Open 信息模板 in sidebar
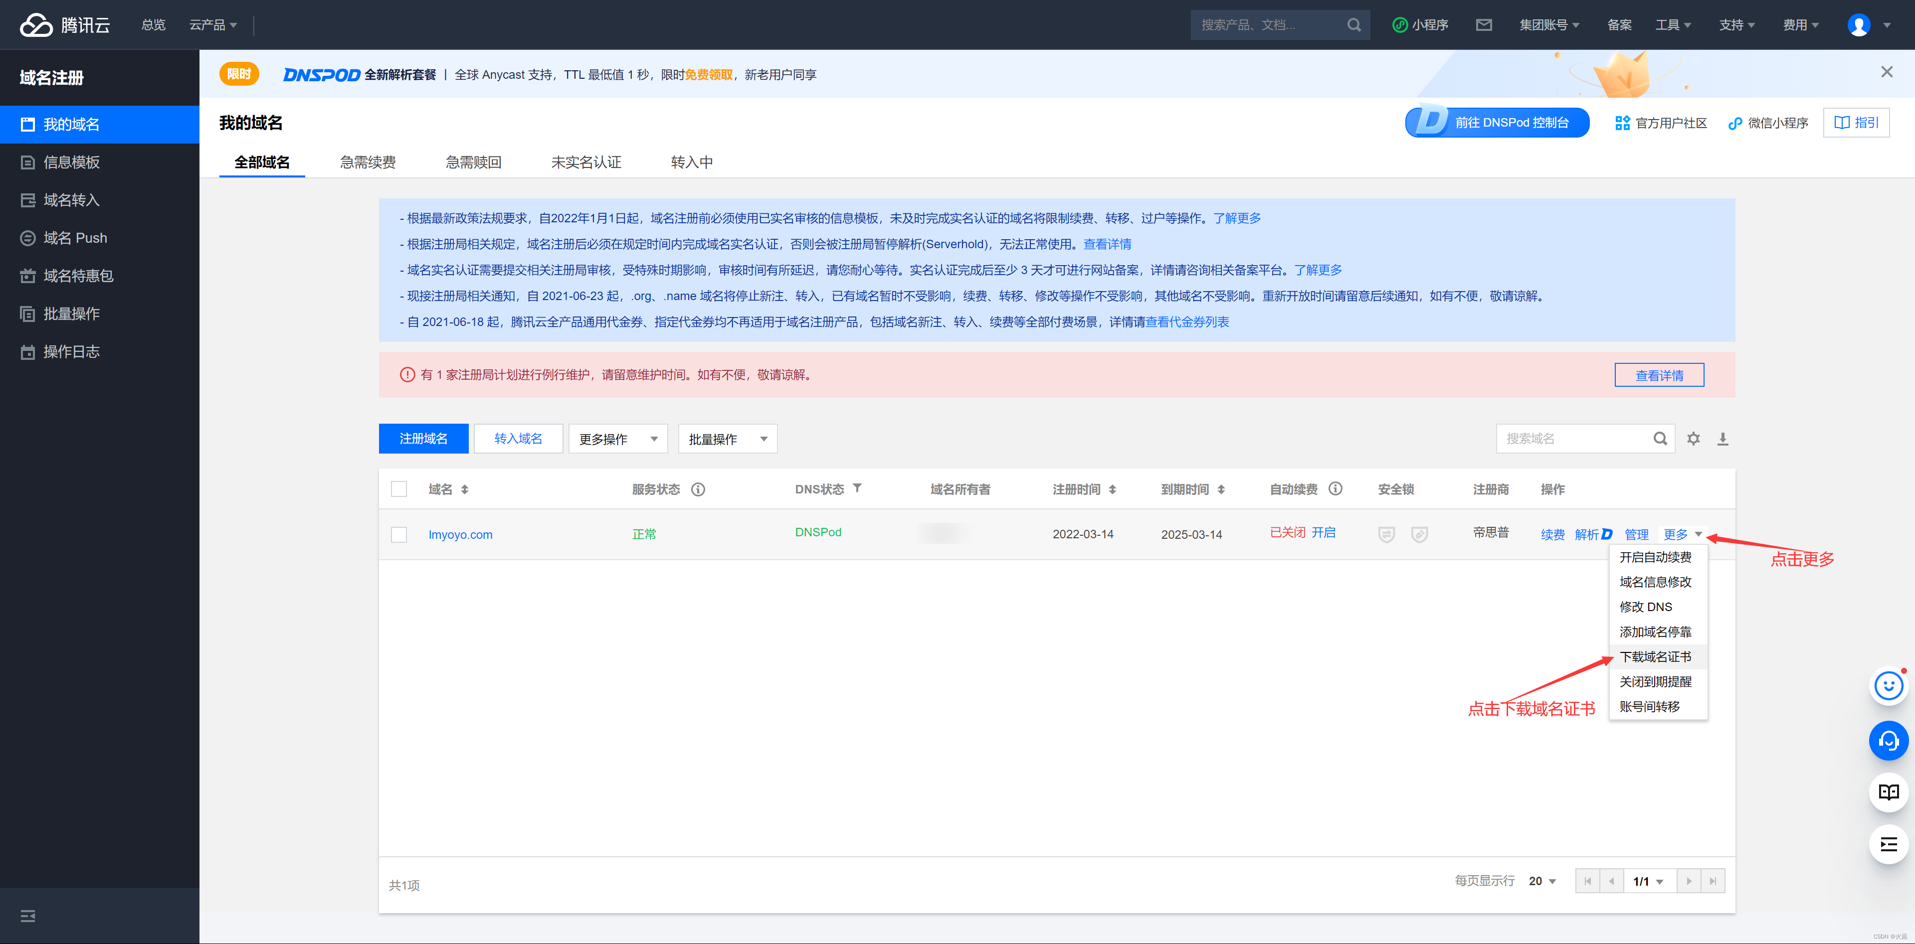The height and width of the screenshot is (944, 1915). [100, 162]
